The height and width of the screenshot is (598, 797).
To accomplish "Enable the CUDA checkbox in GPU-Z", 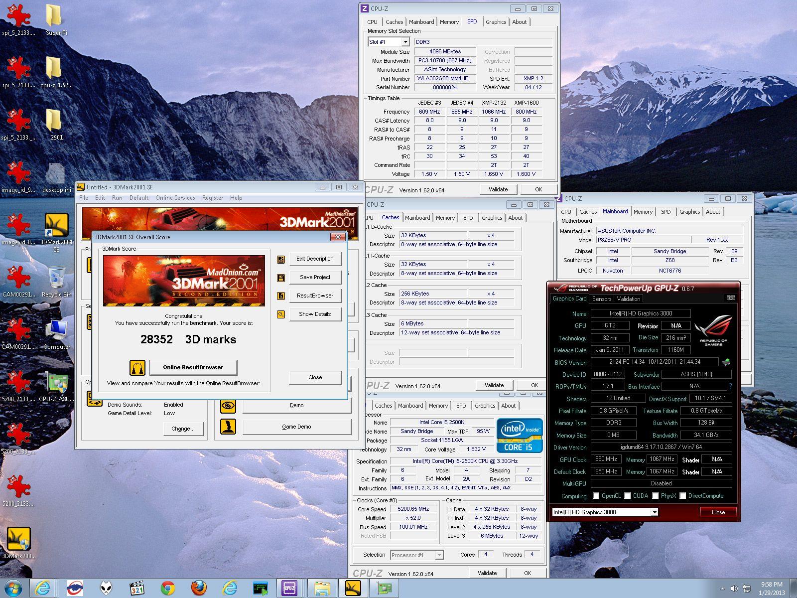I will (628, 496).
